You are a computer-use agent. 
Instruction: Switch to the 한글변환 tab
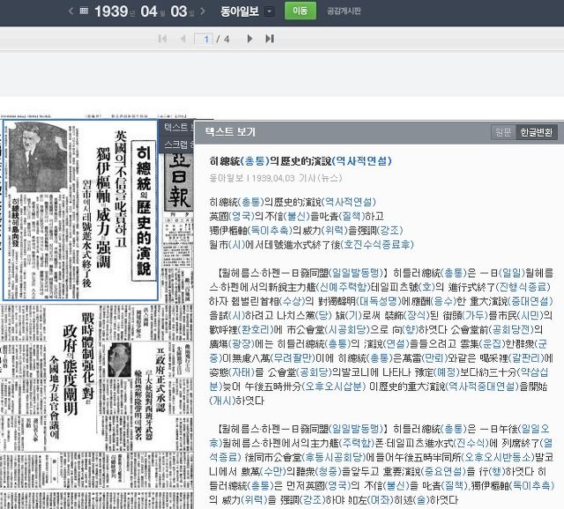537,132
